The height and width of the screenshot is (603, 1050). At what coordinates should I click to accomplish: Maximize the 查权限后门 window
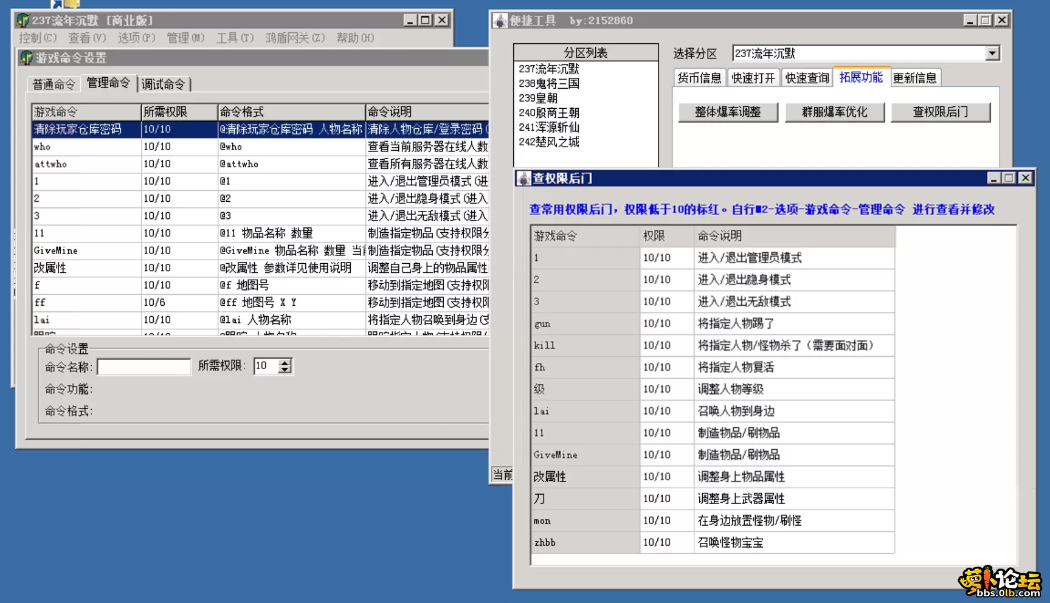(1009, 177)
